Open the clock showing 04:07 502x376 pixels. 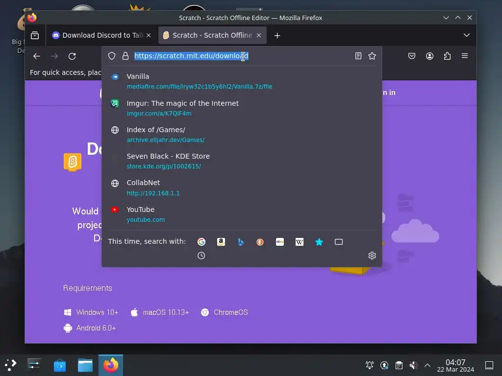[x=455, y=365]
